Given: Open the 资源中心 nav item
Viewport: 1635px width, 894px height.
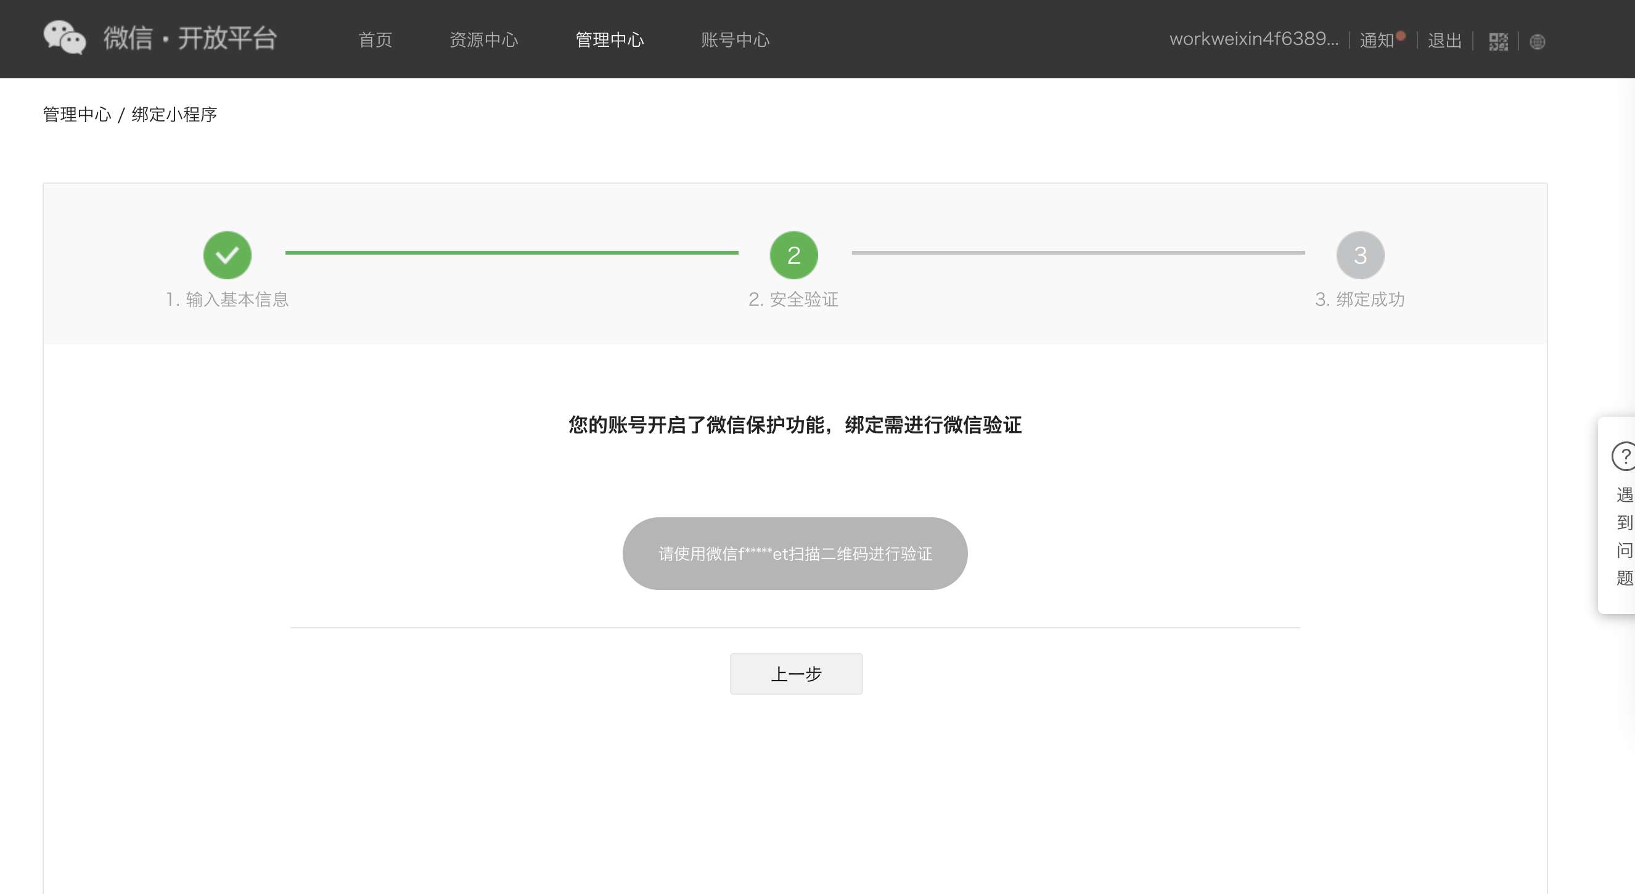Looking at the screenshot, I should [x=483, y=40].
